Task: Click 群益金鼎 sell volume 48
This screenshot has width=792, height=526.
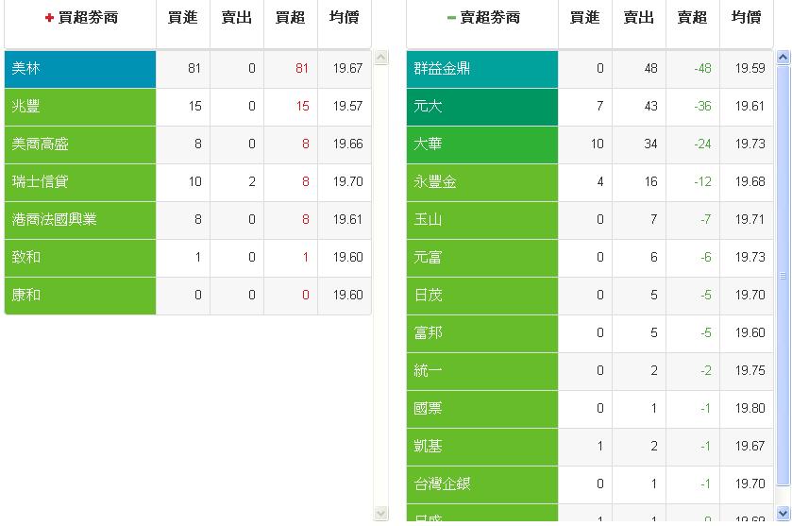Action: click(x=651, y=68)
